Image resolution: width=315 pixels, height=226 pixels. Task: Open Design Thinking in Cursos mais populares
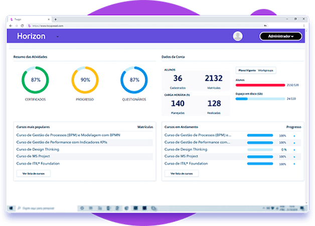[38, 149]
